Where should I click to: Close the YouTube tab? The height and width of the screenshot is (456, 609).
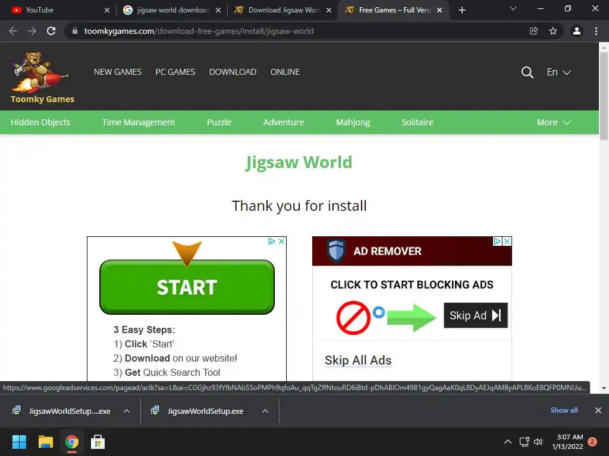pos(107,10)
